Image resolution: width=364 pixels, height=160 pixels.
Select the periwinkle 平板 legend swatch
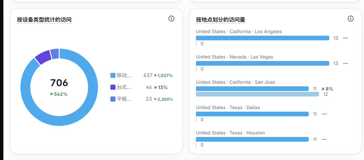point(113,99)
